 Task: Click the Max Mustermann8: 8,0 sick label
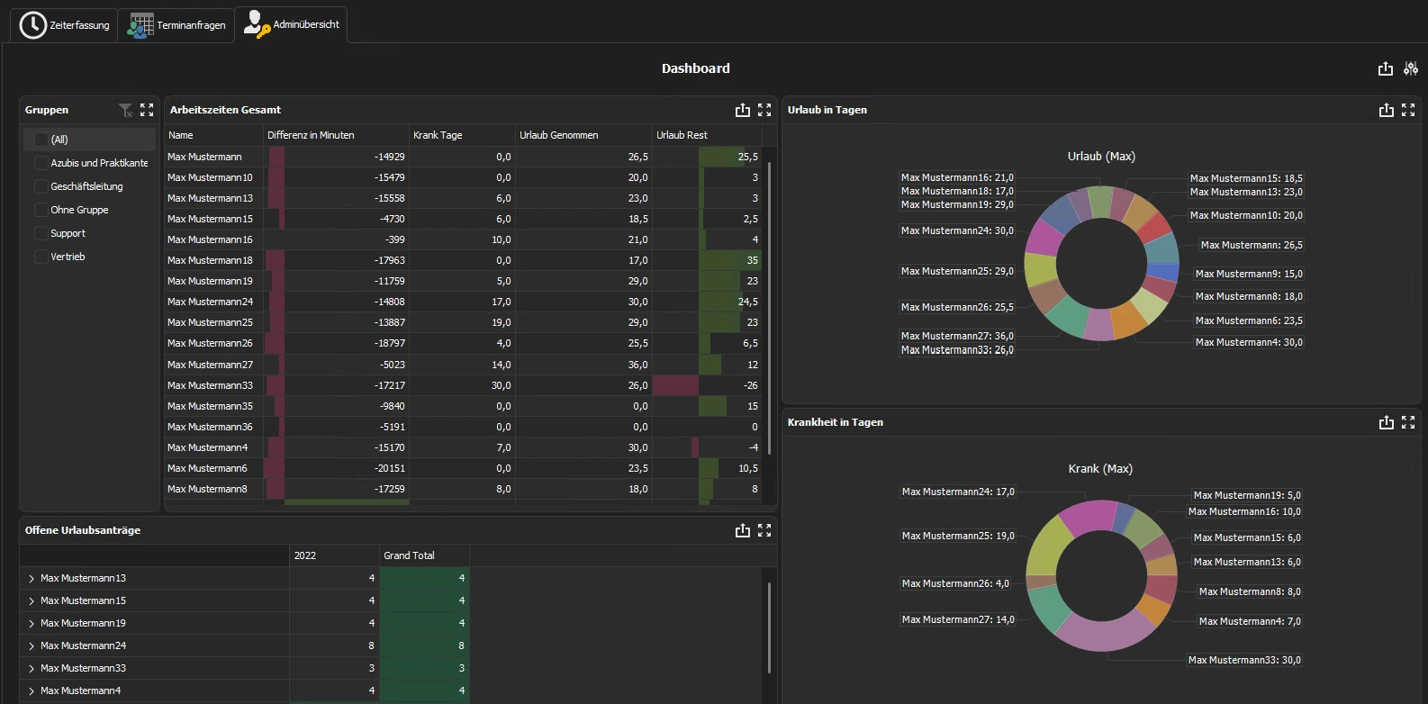point(1250,591)
